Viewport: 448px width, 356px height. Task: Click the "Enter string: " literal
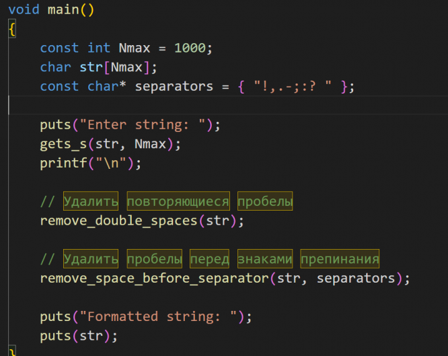(143, 125)
